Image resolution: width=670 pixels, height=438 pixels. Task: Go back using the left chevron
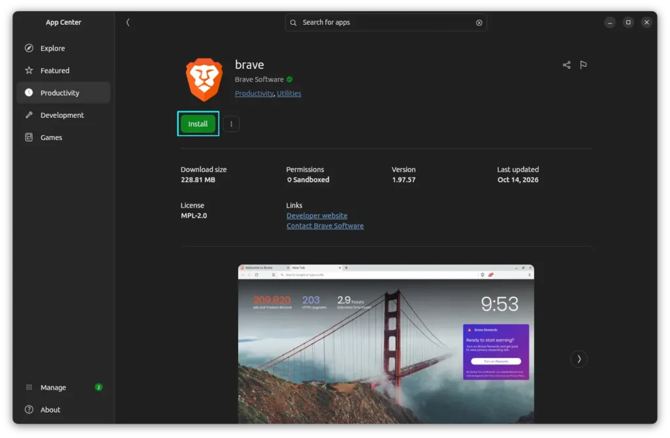(128, 22)
